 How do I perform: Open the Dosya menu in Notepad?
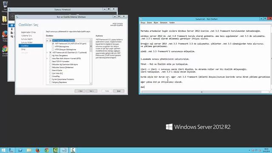[143, 23]
